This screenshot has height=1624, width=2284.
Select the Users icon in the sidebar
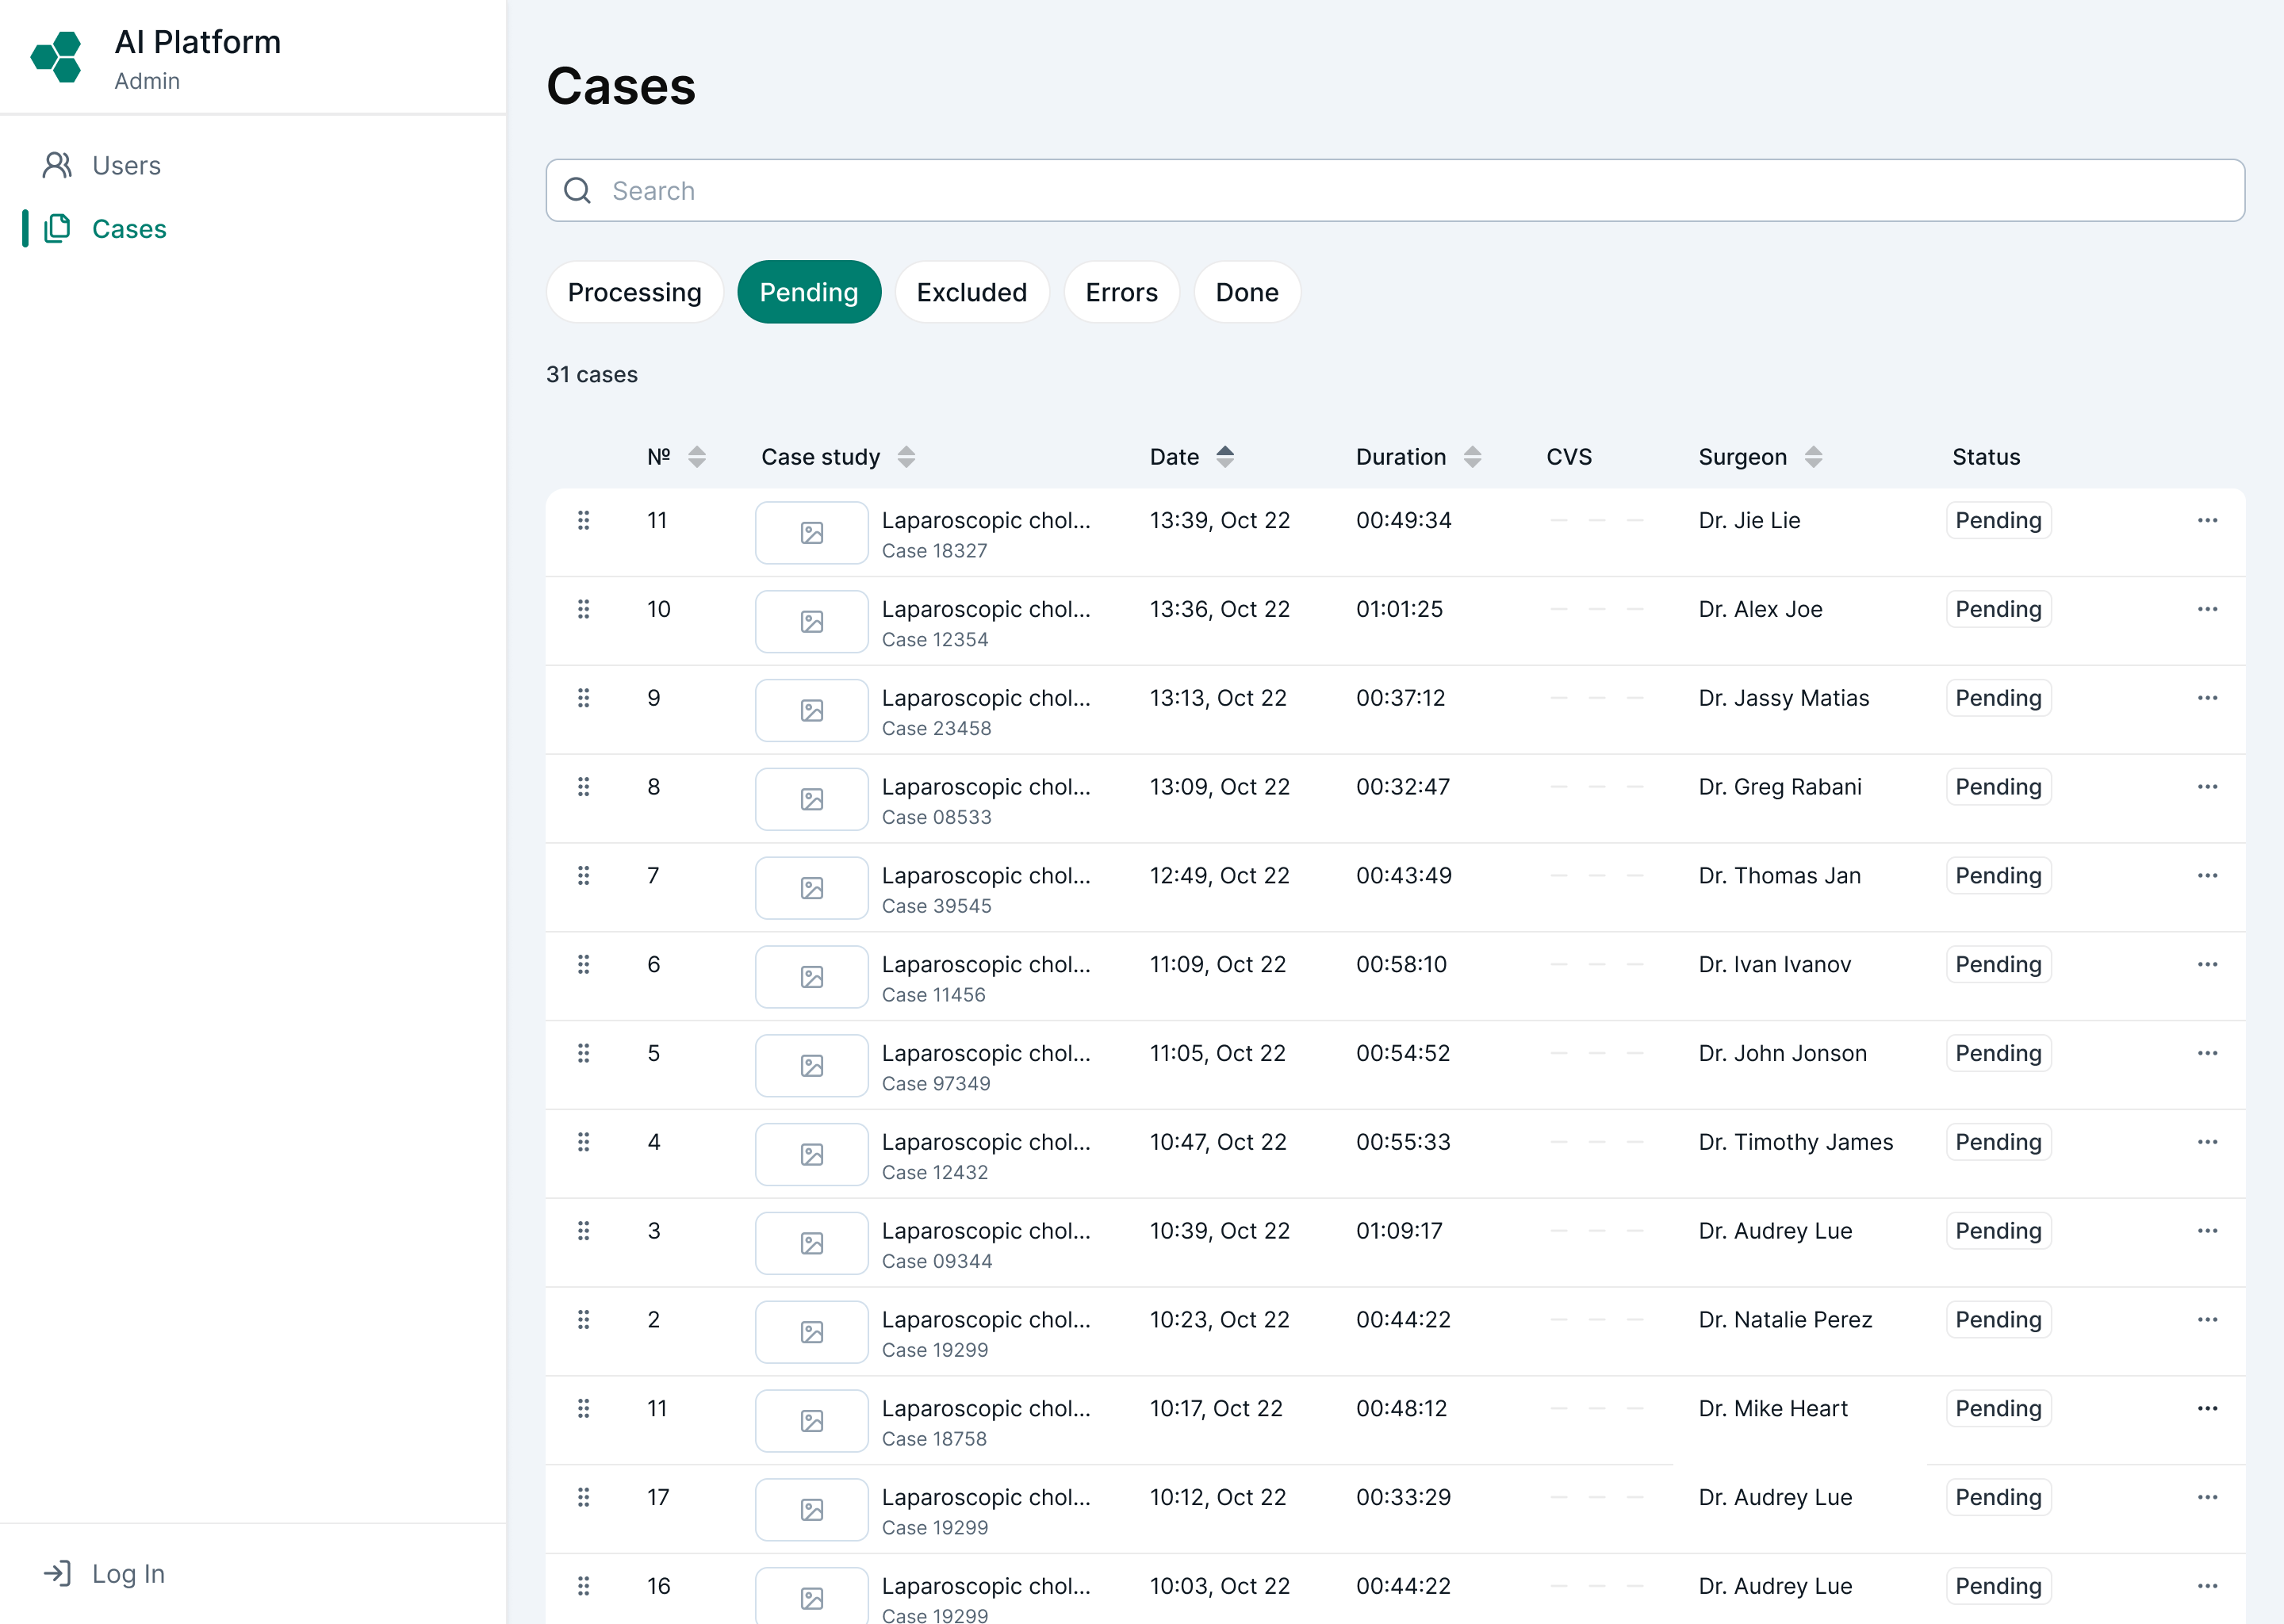point(57,165)
